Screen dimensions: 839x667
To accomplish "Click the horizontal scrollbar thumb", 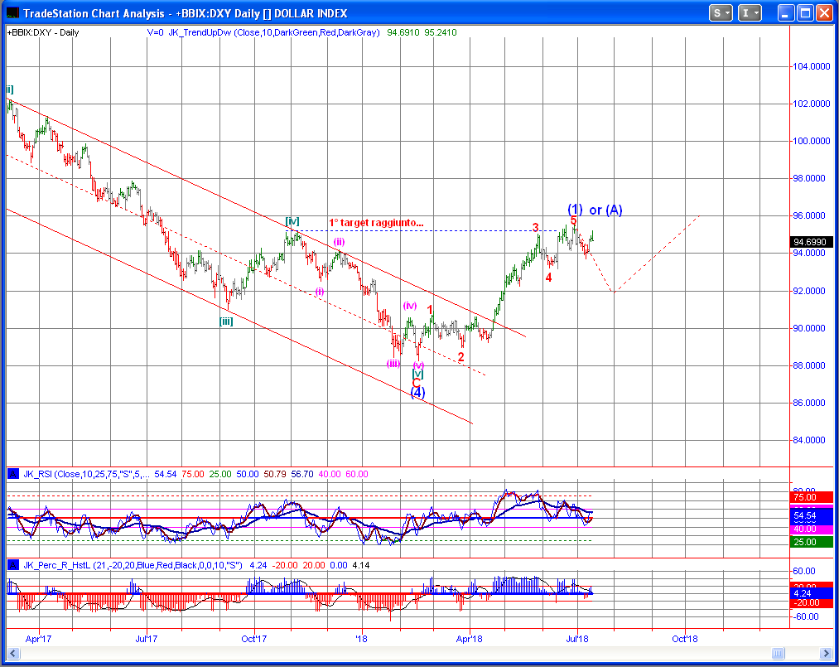I will coord(778,653).
